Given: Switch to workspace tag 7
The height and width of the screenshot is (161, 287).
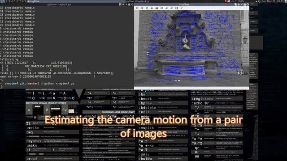Looking at the screenshot, I should pos(20,1).
